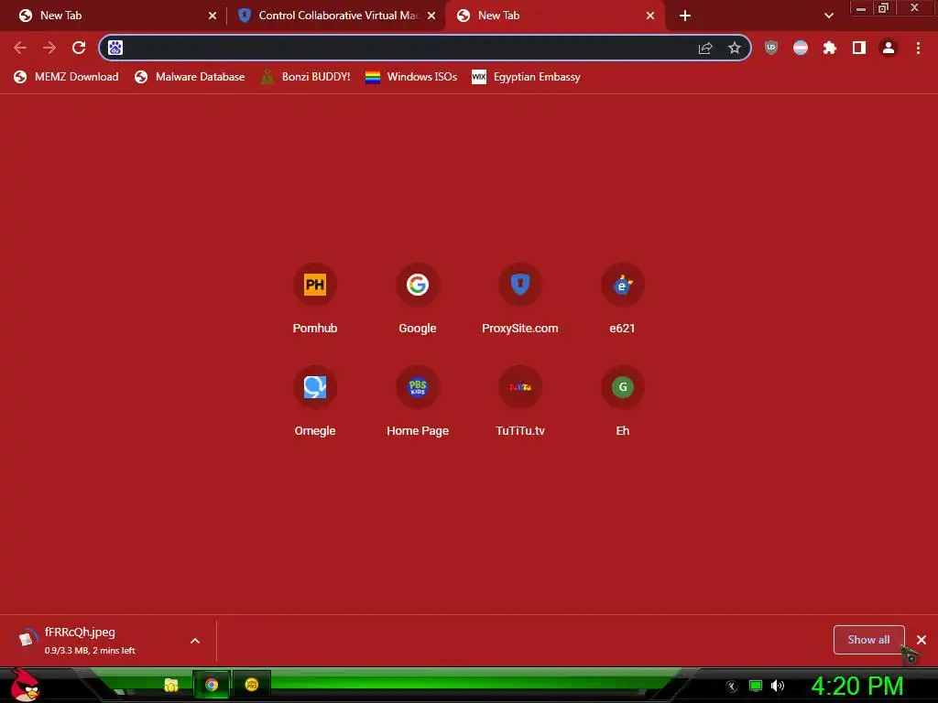Open the ProxySite.com shortcut tile

coord(520,299)
